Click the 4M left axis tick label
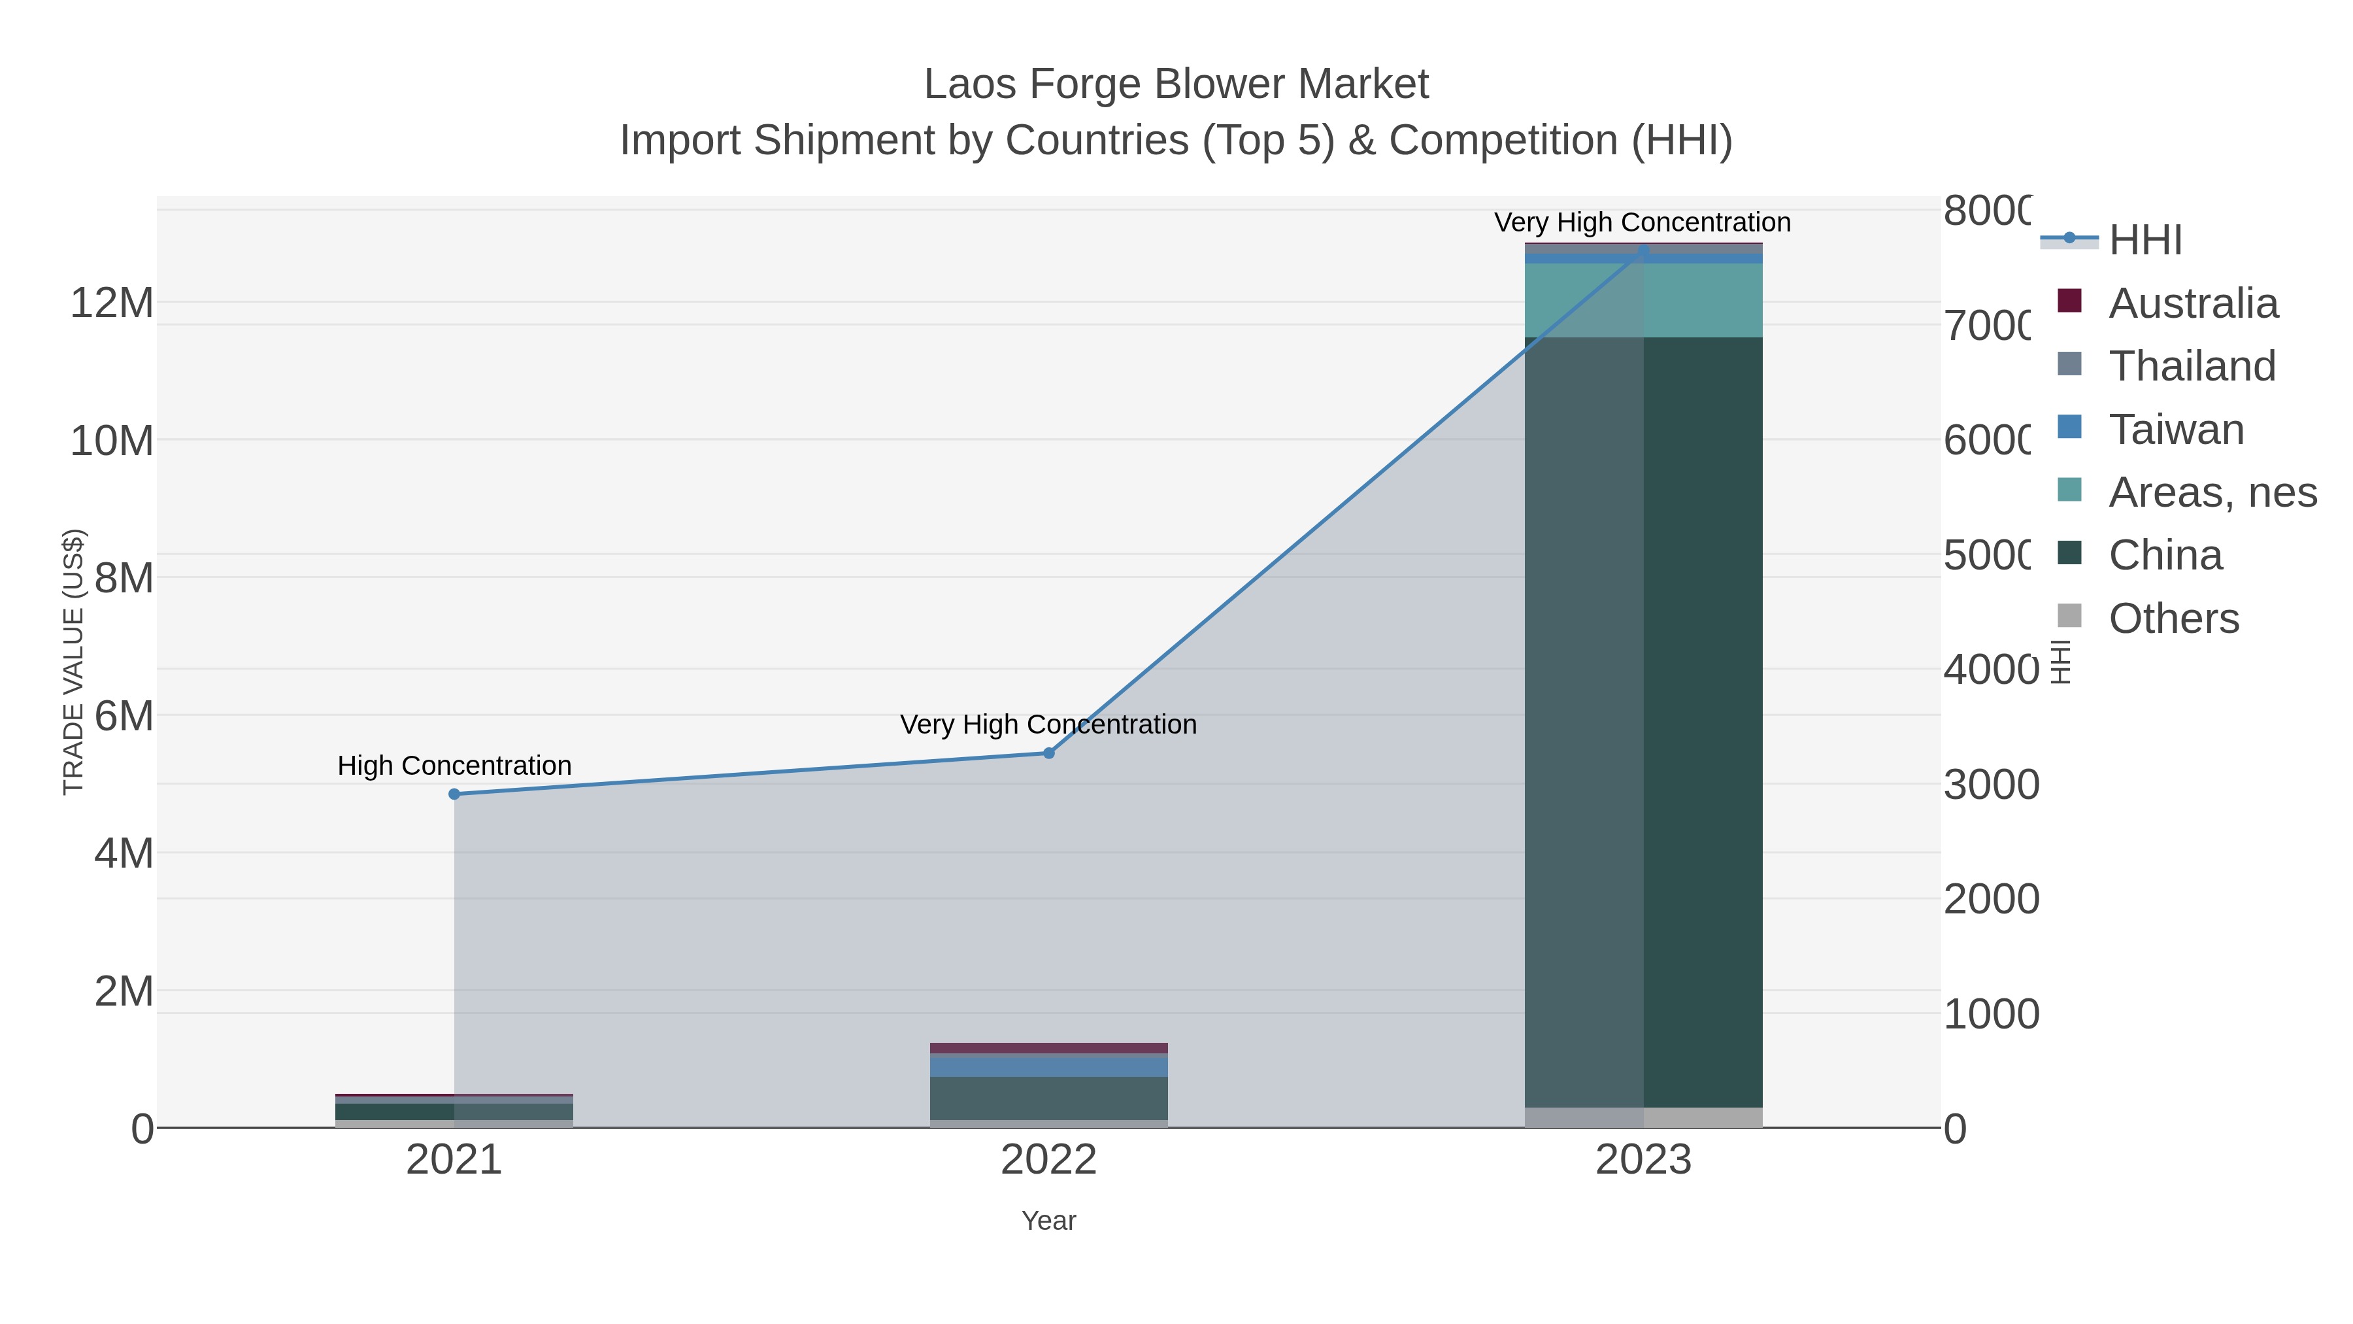The height and width of the screenshot is (1324, 2353). (124, 853)
